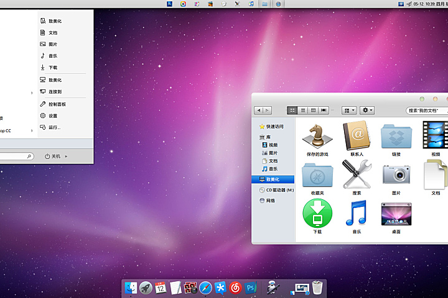The width and height of the screenshot is (448, 298).
Task: Launch Photoshop from the dock
Action: point(251,288)
